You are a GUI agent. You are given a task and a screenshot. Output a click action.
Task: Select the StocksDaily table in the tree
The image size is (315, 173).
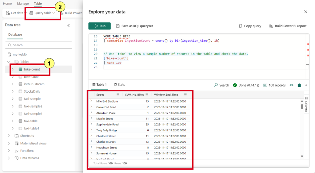pos(32,91)
